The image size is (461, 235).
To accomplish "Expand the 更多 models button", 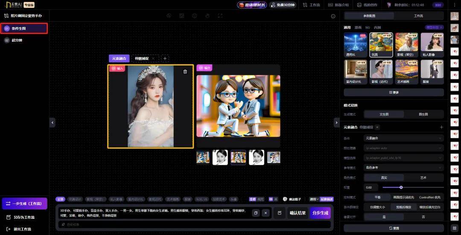I will pos(394,92).
